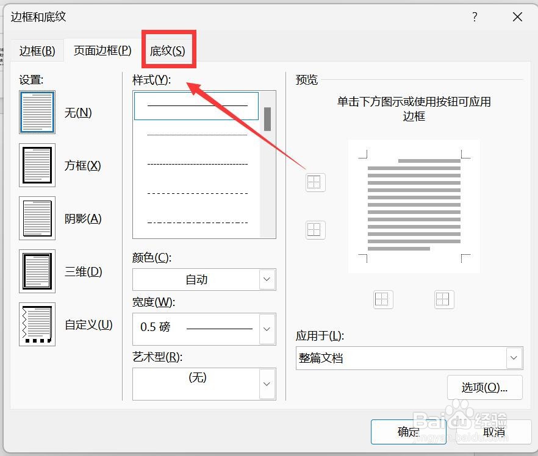Click the style list scrollbar
The height and width of the screenshot is (456, 538).
(267, 119)
